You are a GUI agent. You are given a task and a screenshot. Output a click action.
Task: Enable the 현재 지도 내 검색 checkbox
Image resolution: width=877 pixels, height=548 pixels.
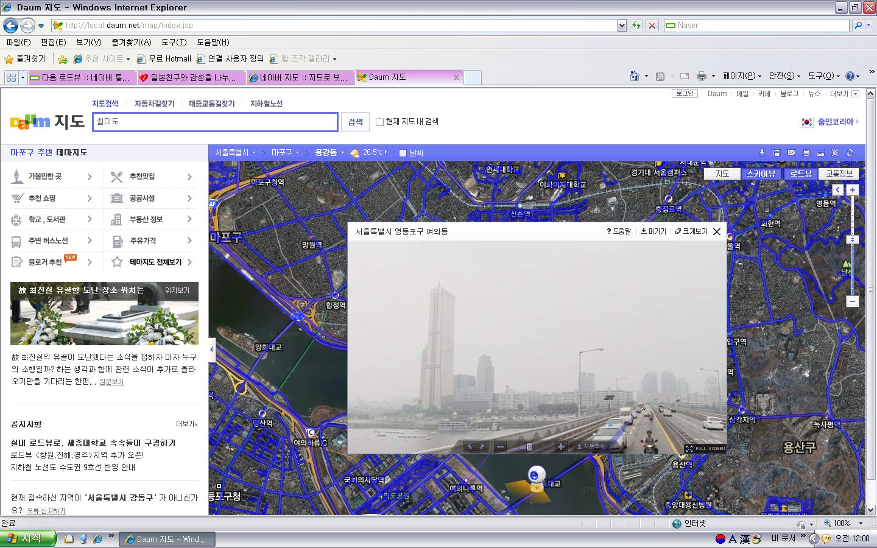pos(379,122)
